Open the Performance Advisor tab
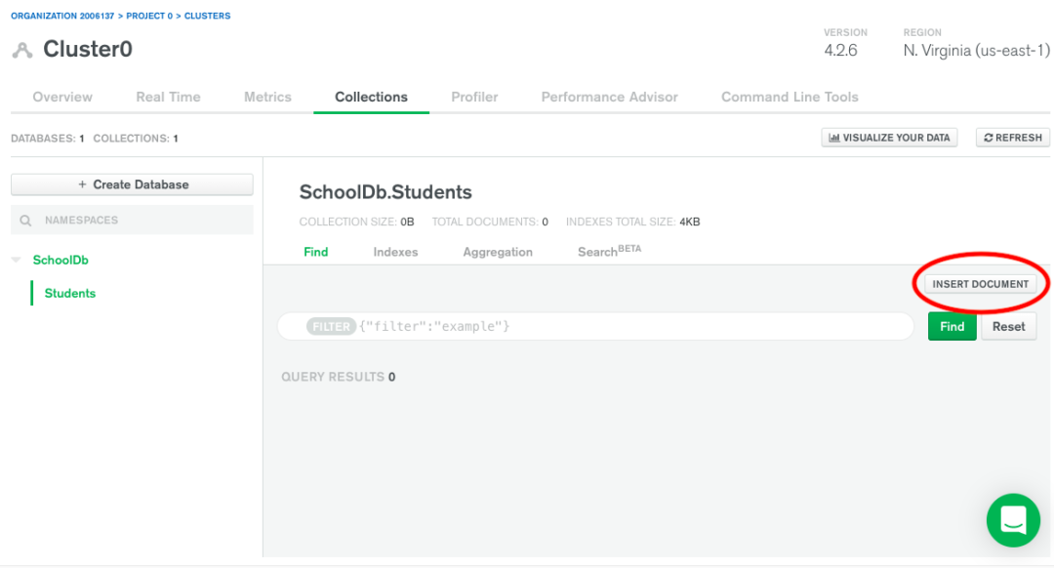Image resolution: width=1054 pixels, height=568 pixels. (609, 97)
